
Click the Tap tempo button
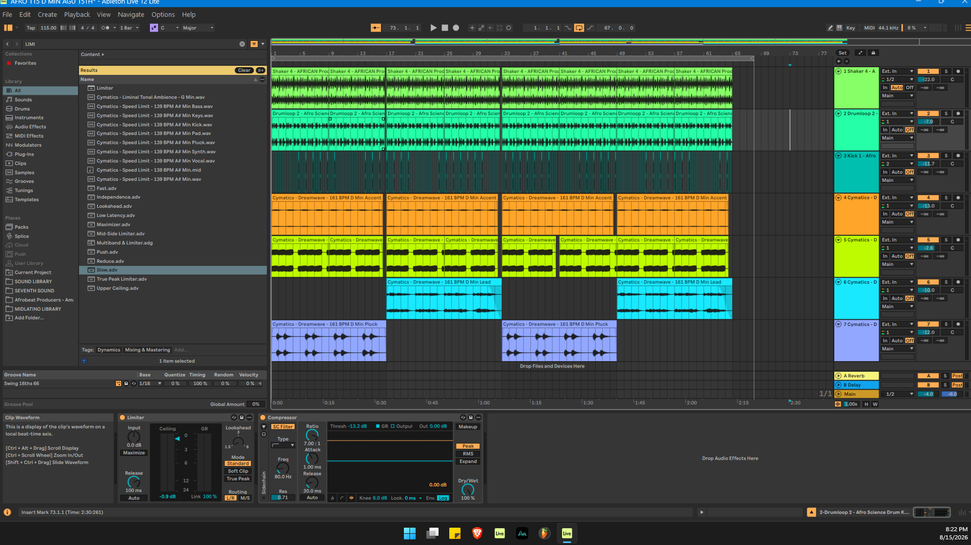(x=31, y=28)
